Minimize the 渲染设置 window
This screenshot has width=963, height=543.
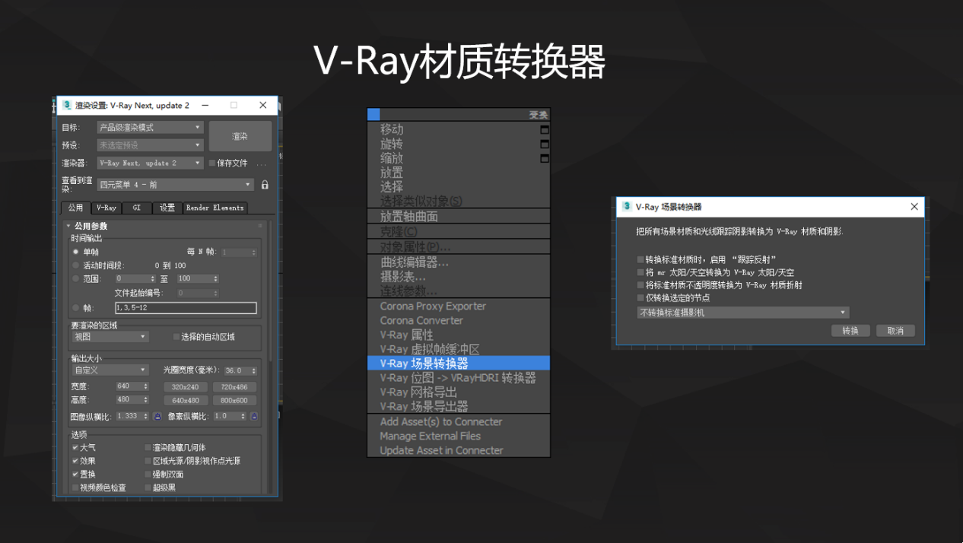tap(205, 105)
